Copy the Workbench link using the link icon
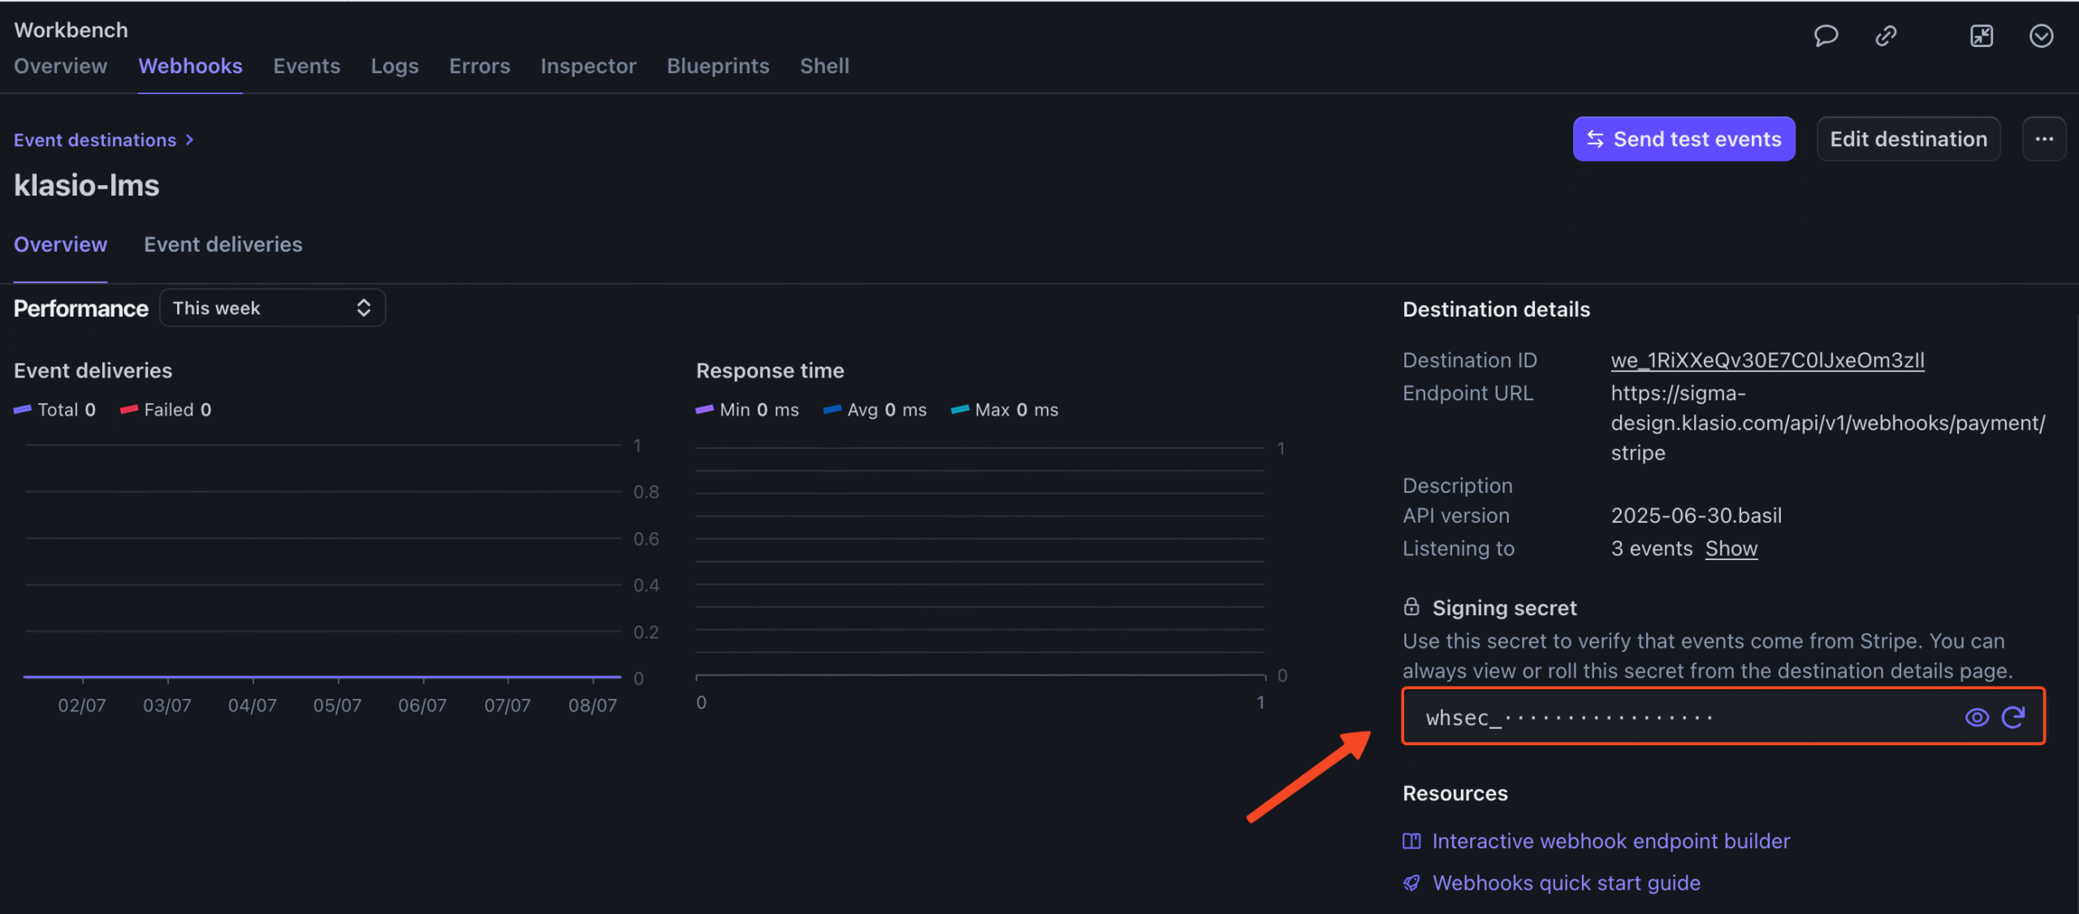 click(1886, 36)
